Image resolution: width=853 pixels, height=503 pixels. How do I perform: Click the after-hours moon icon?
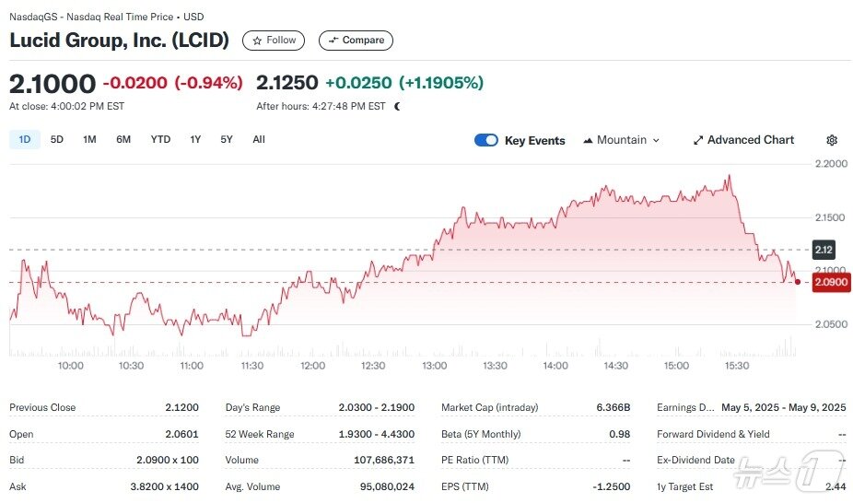[x=397, y=106]
